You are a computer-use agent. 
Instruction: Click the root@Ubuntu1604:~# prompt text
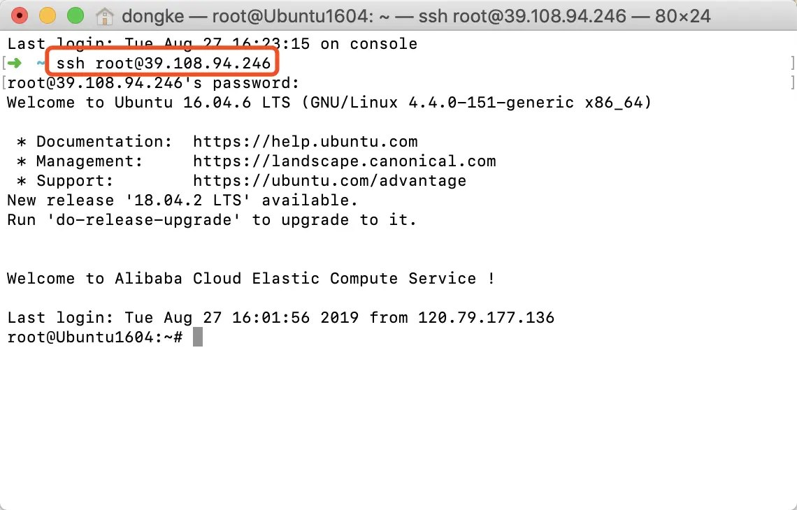(95, 337)
